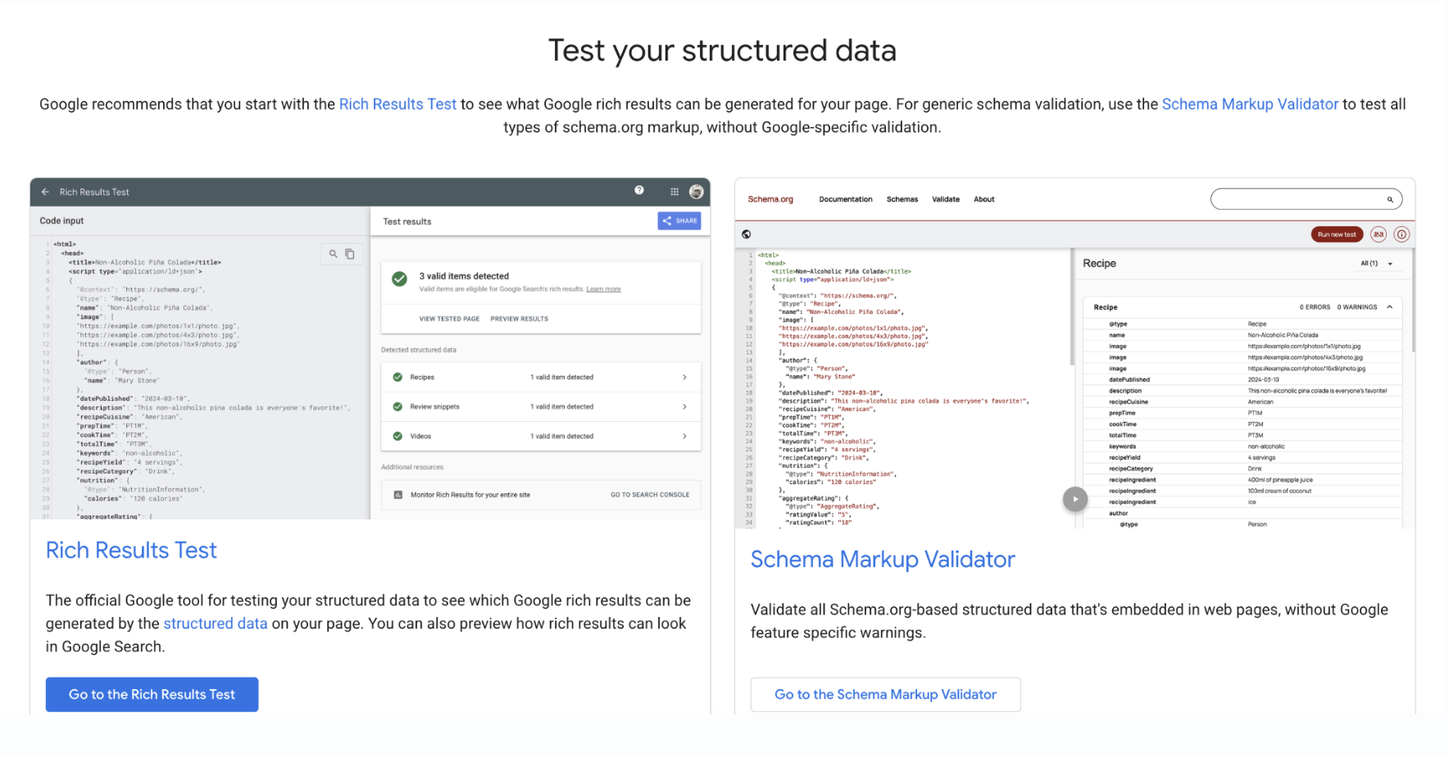Viewport: 1449px width, 757px height.
Task: Open the All (1) dropdown in Recipe panel
Action: 1377,264
